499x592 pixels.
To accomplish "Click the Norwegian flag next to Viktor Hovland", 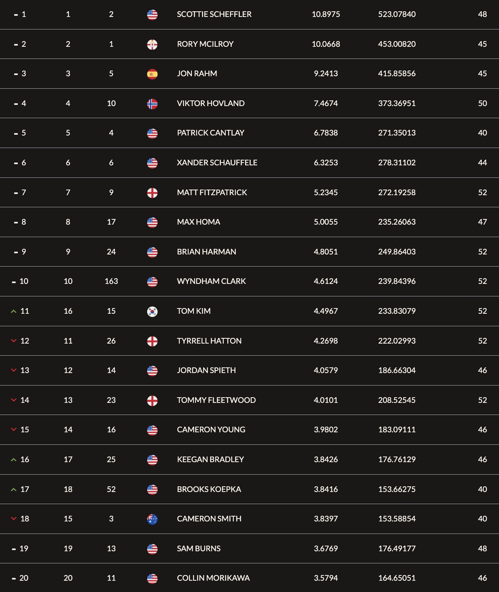I will coord(152,104).
